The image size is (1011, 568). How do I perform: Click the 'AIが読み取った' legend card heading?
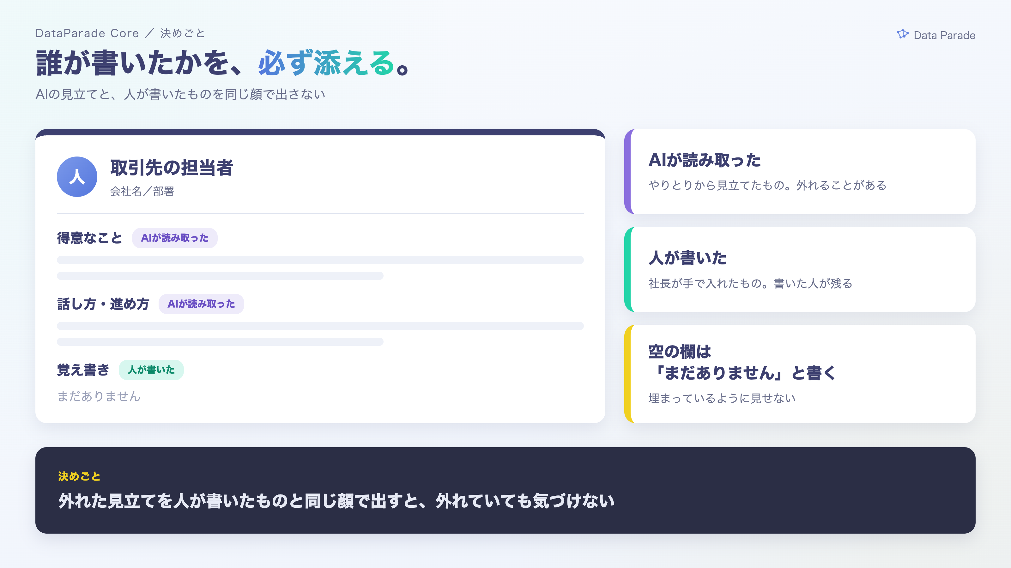705,160
